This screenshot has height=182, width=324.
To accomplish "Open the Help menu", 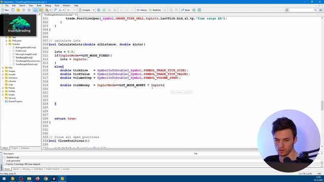I will (76, 6).
